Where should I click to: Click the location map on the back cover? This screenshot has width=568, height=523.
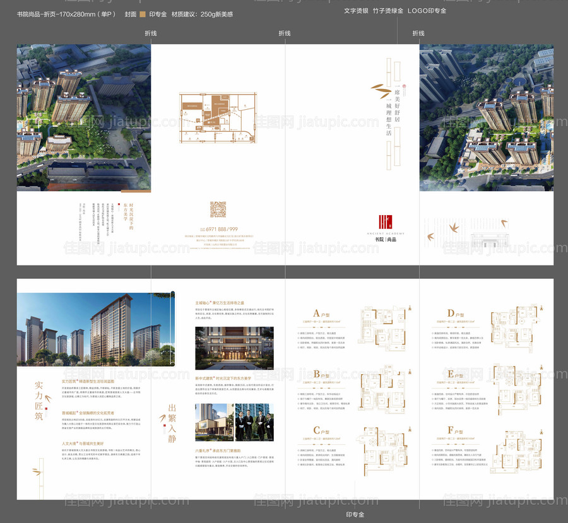[218, 117]
